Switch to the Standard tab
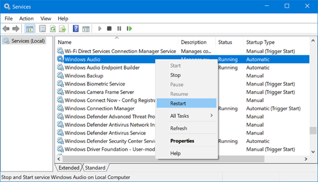This screenshot has height=182, width=318. [x=95, y=168]
